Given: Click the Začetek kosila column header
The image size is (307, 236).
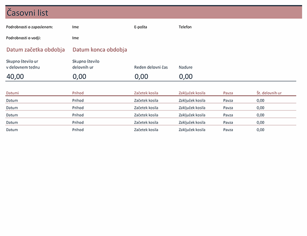Looking at the screenshot, I should tap(146, 93).
